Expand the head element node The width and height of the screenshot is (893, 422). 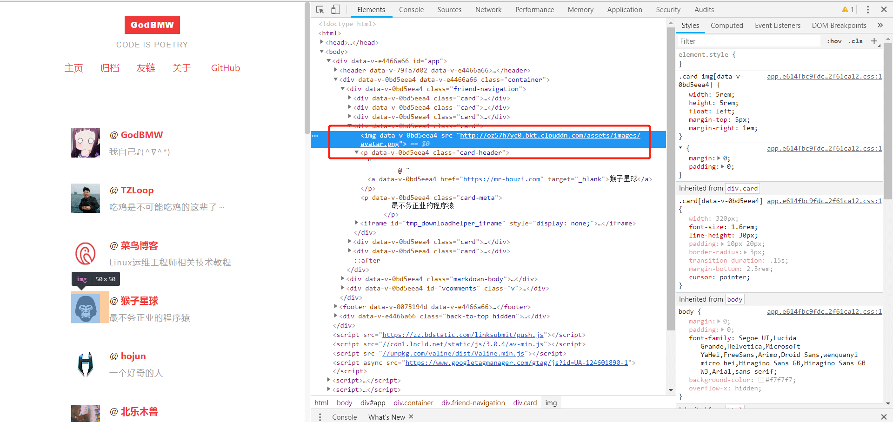[x=321, y=42]
